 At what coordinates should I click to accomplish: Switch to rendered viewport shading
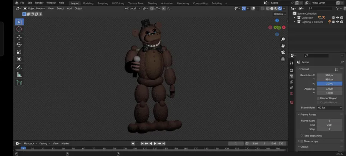click(x=280, y=8)
